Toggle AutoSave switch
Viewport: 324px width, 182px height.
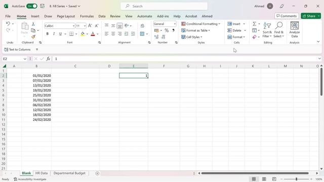(x=32, y=6)
